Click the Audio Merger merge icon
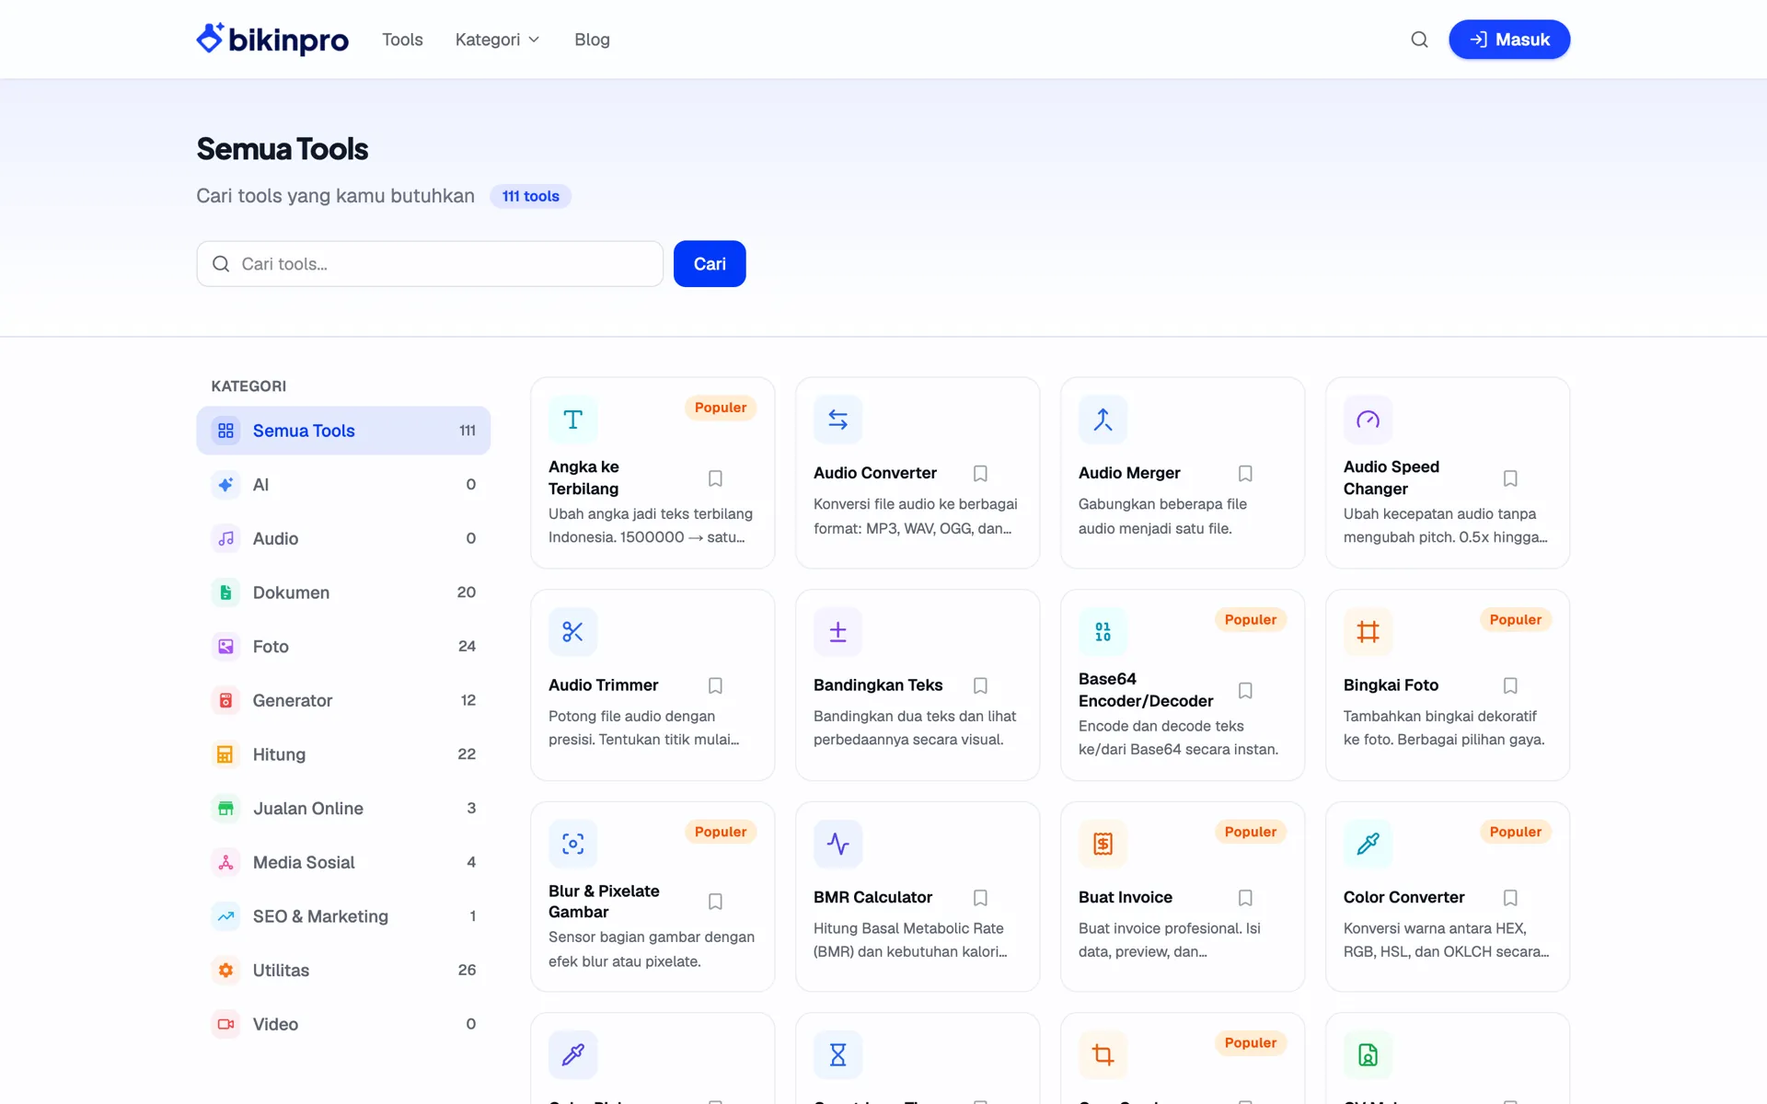 [1103, 420]
